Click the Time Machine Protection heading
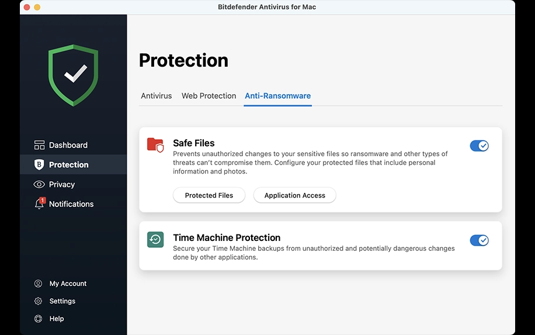This screenshot has height=335, width=535. 227,238
